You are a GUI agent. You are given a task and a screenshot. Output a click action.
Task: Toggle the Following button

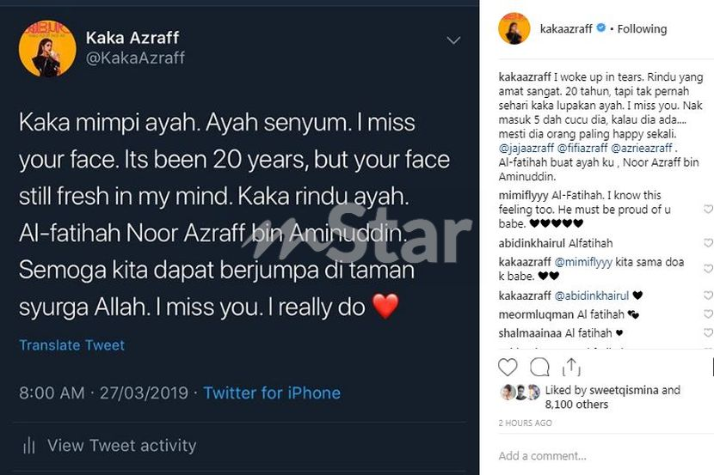click(642, 29)
